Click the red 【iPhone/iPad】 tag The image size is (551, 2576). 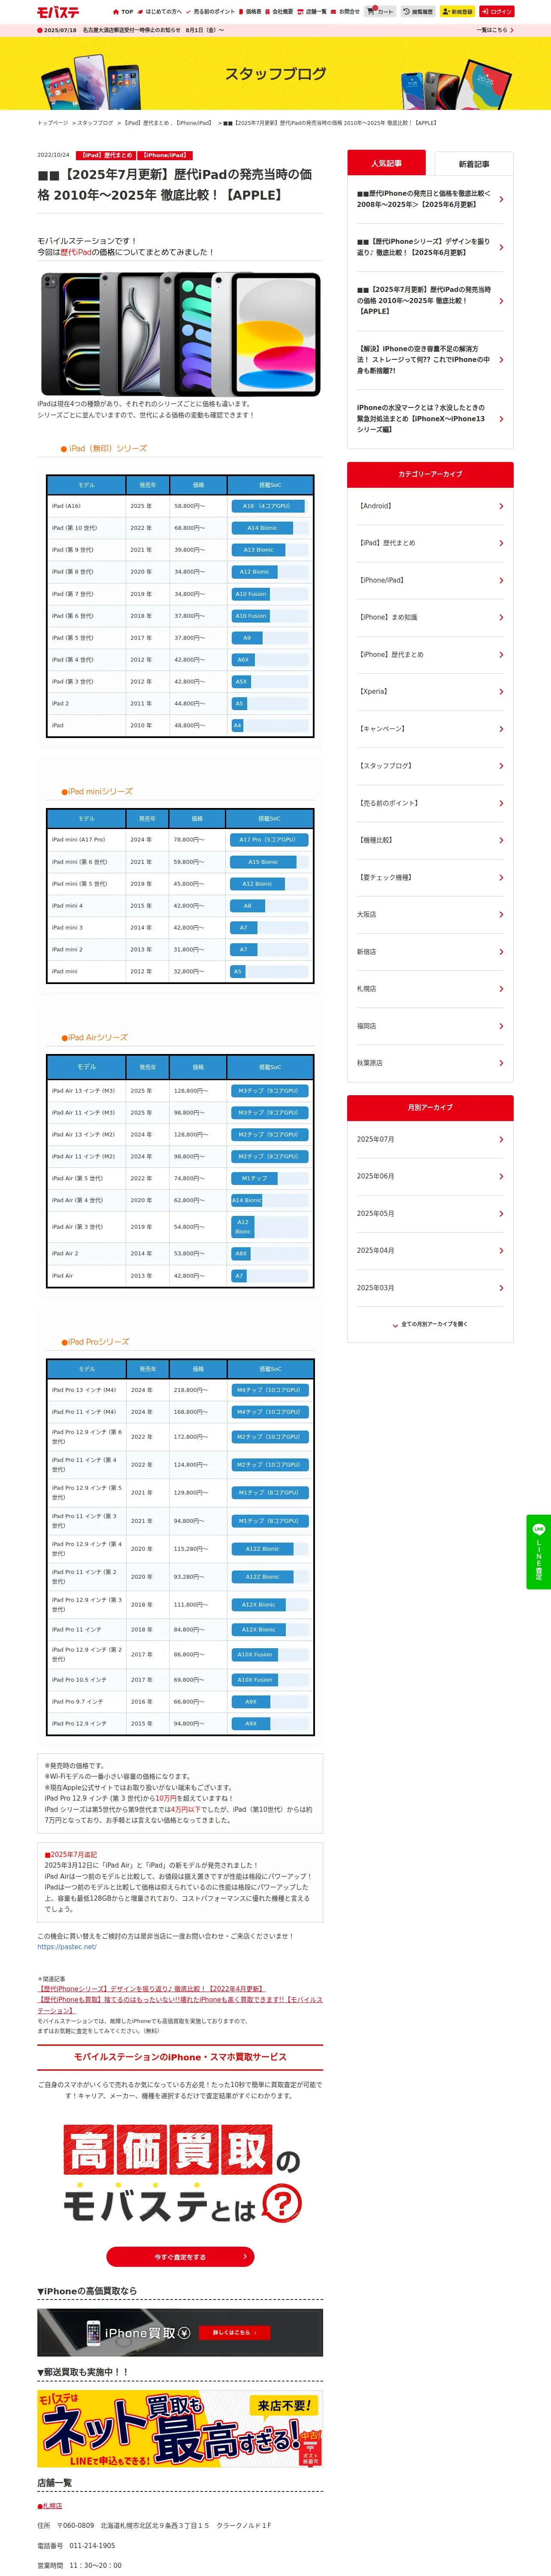point(165,155)
